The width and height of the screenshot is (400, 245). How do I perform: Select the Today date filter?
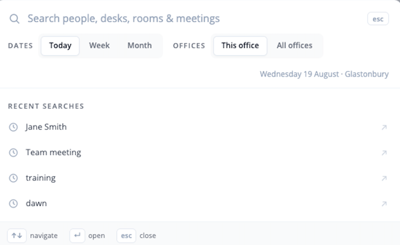60,45
